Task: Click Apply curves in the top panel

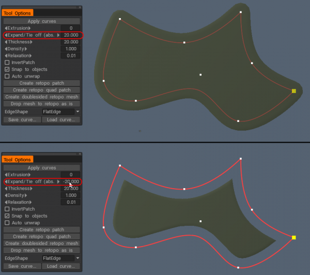Action: [x=41, y=21]
